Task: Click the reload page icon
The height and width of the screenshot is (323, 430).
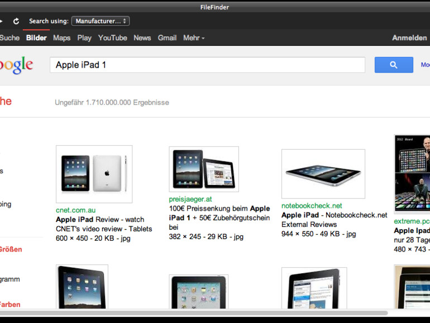Action: coord(16,21)
